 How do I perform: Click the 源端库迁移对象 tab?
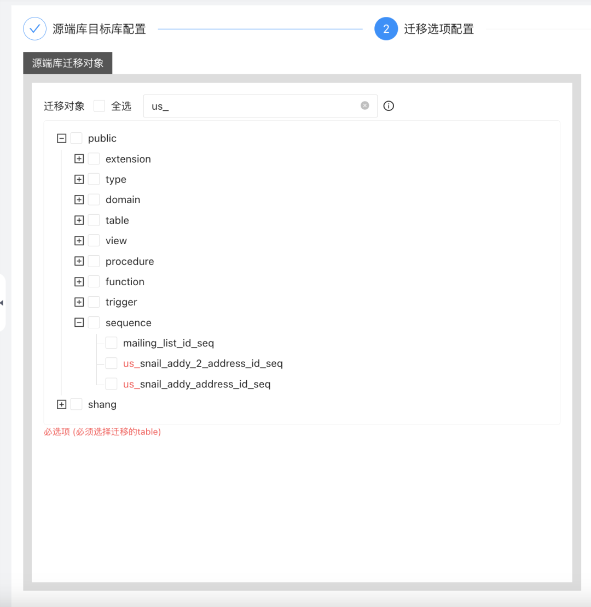[x=67, y=63]
